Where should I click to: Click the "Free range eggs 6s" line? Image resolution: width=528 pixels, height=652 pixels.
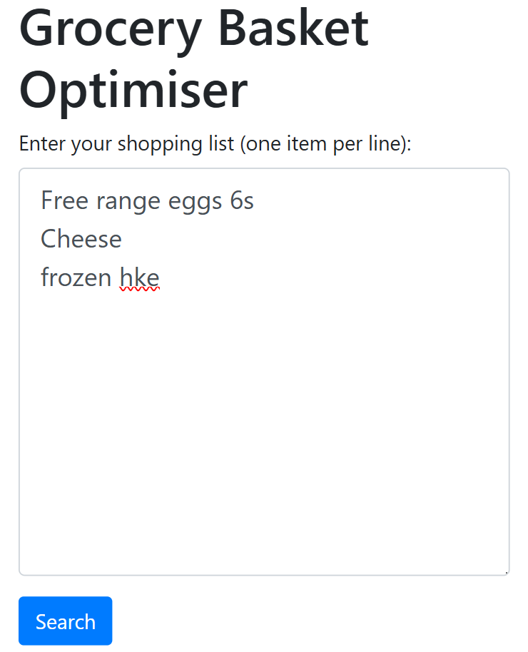coord(147,200)
